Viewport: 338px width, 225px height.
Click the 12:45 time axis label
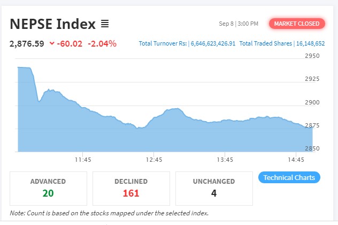pyautogui.click(x=154, y=160)
